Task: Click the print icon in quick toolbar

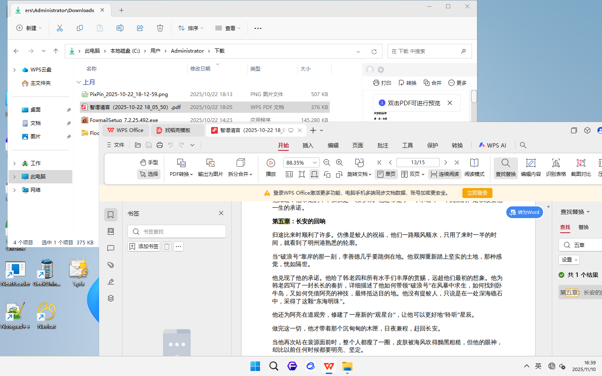Action: pyautogui.click(x=160, y=145)
